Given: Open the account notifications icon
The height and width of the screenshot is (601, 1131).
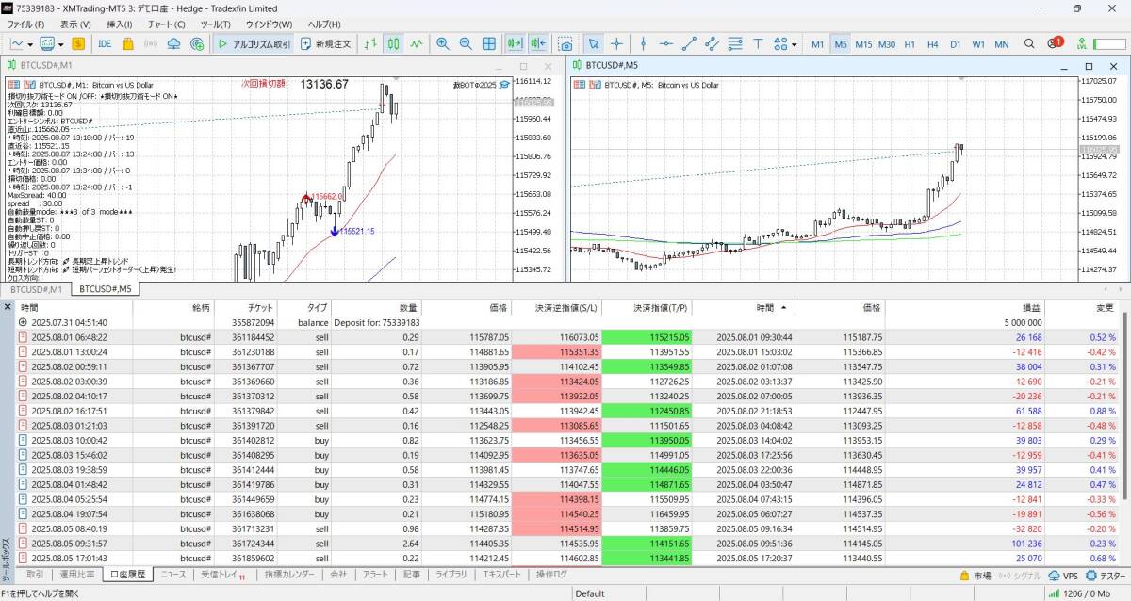Looking at the screenshot, I should pyautogui.click(x=1055, y=43).
